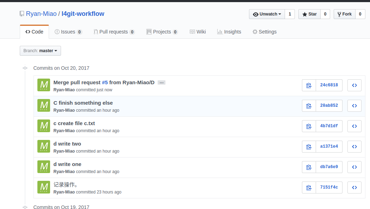Open 'd write one' commit message
Image resolution: width=370 pixels, height=209 pixels.
tap(67, 165)
